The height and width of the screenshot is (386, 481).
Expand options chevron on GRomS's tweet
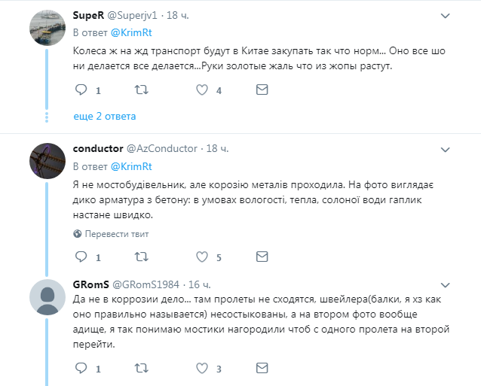point(446,284)
